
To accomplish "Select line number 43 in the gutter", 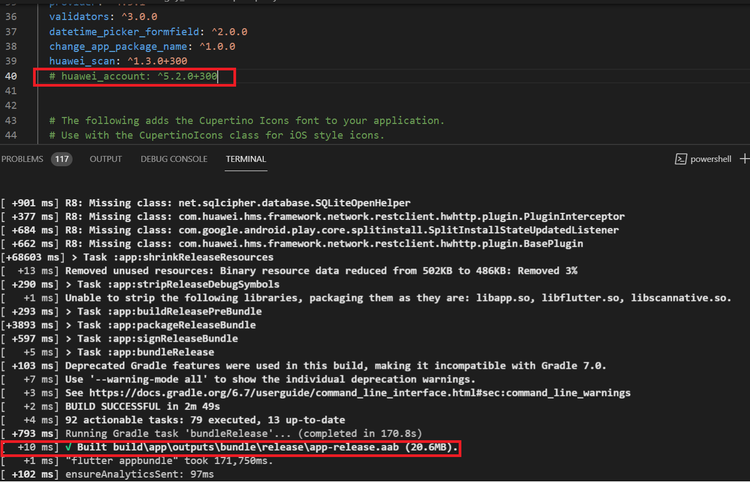I will [11, 120].
